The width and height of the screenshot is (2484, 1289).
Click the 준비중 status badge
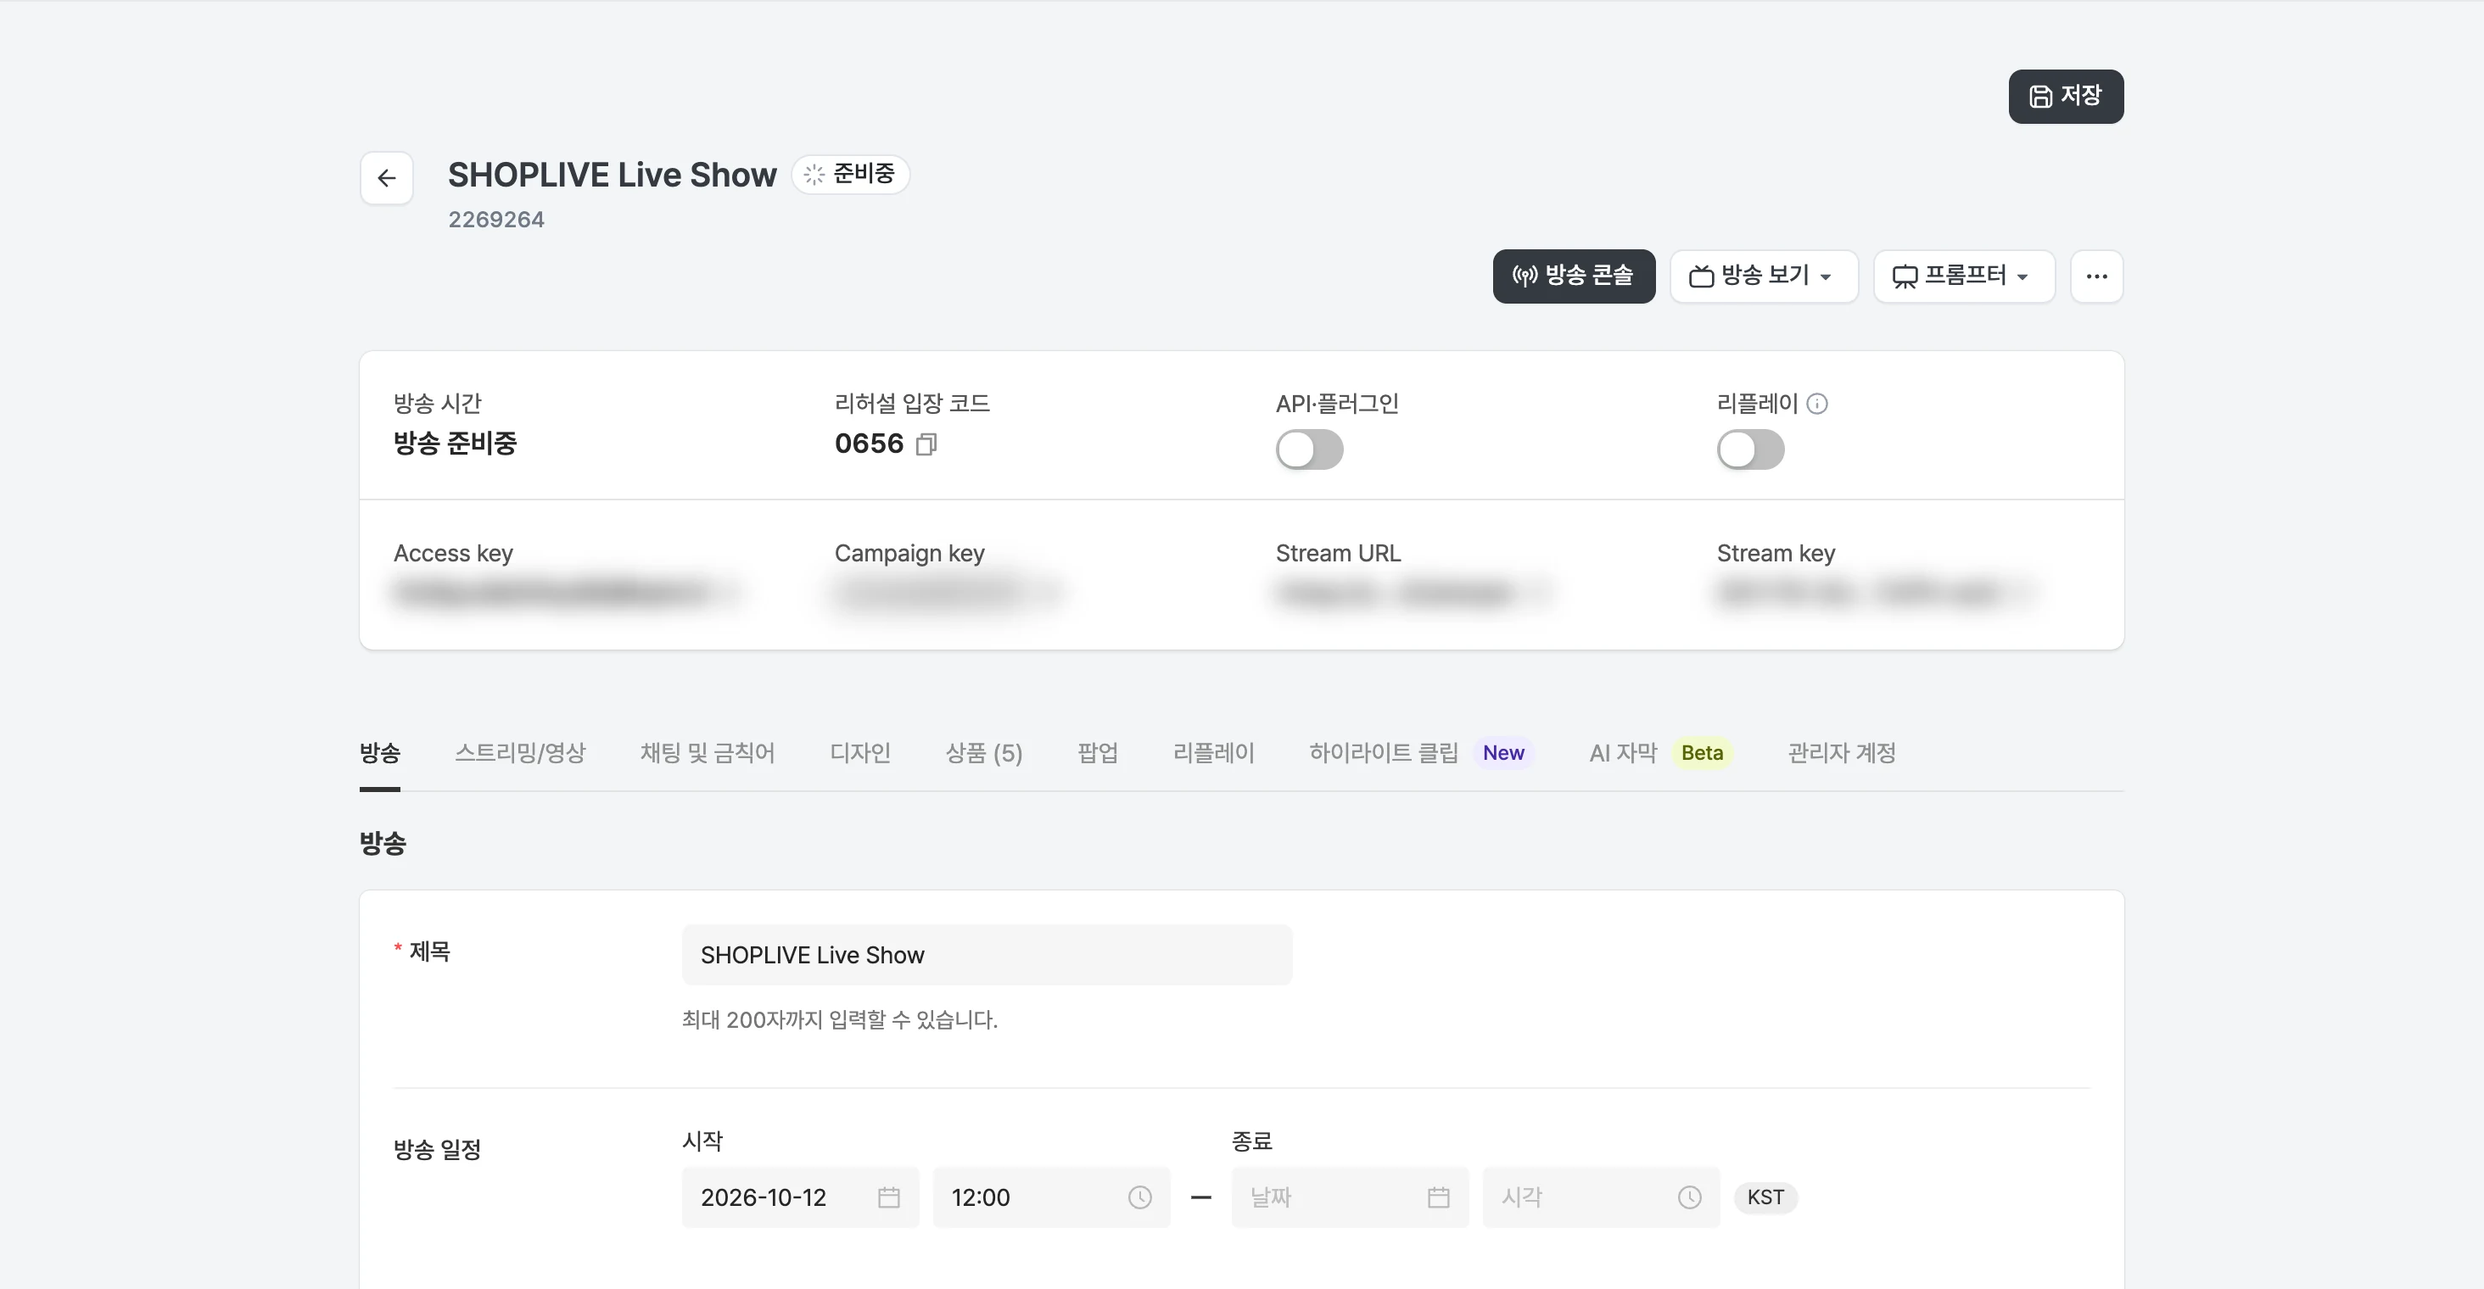(x=851, y=174)
